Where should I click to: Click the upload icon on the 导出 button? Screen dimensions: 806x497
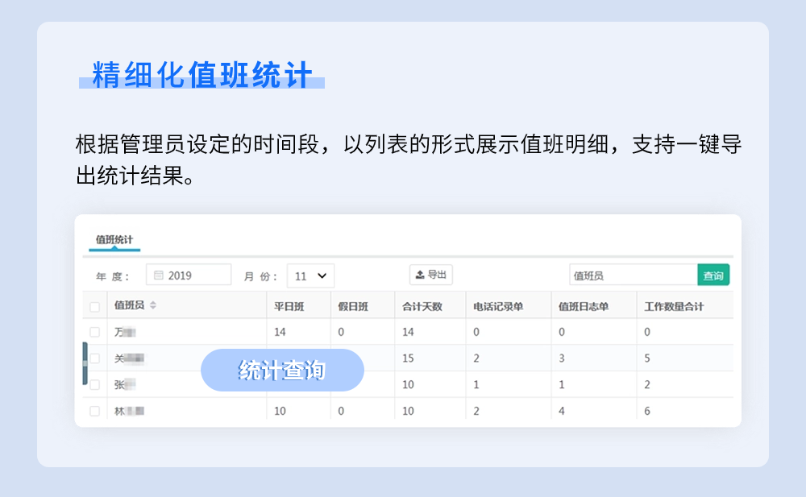tap(420, 275)
